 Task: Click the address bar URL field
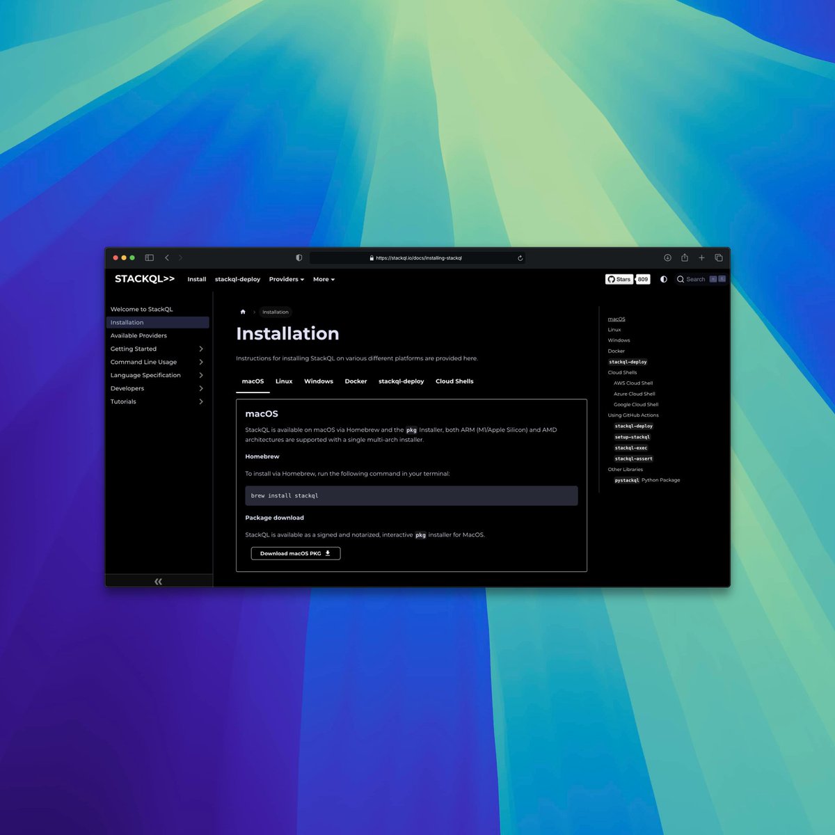point(417,258)
